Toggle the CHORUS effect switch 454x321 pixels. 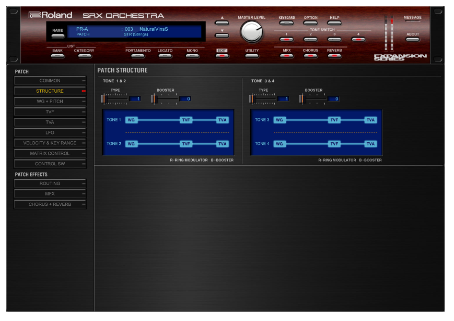tap(310, 56)
